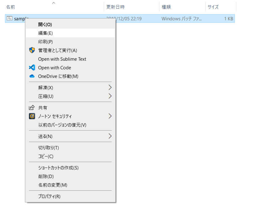Sort by 種類 column header

point(166,7)
